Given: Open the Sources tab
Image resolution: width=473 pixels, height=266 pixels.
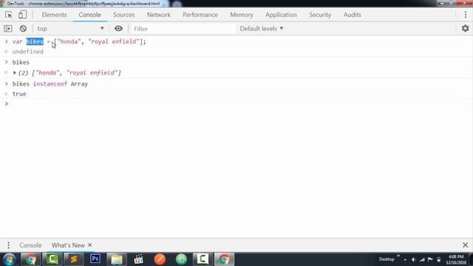Looking at the screenshot, I should point(123,15).
